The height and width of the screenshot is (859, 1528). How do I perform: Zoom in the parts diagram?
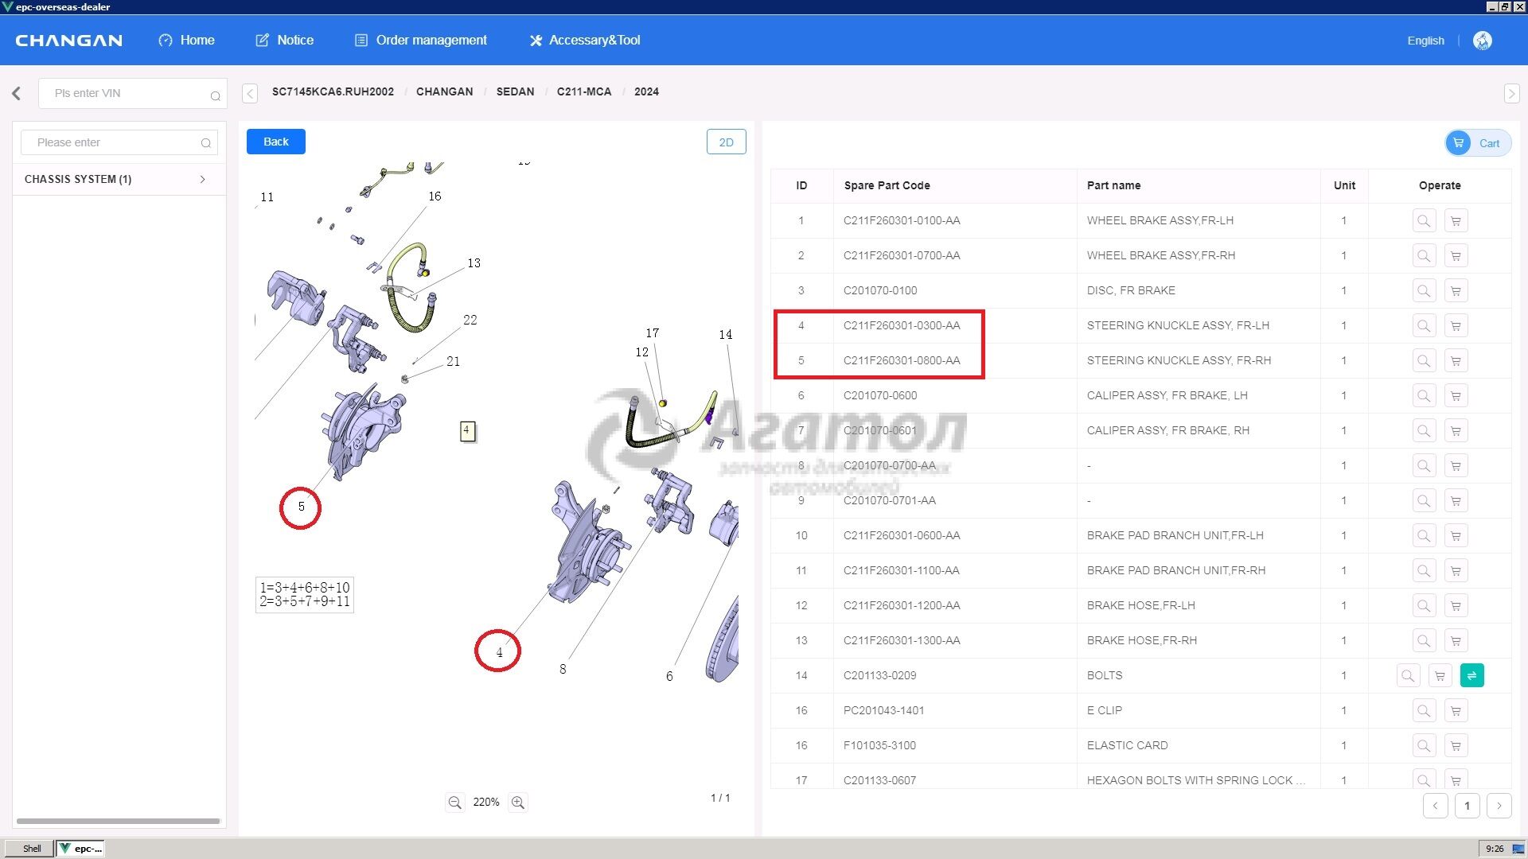518,803
